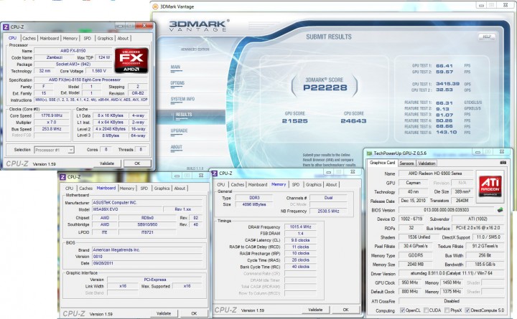Toggle the DirectCompute 5.0 checkbox
The image size is (517, 319).
pos(467,310)
